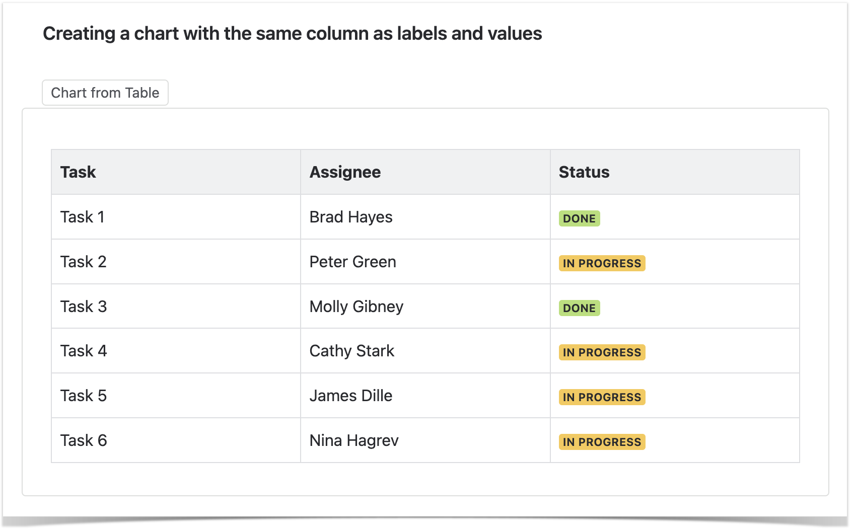854x531 pixels.
Task: Click the Chart from Table macro label
Action: [x=105, y=93]
